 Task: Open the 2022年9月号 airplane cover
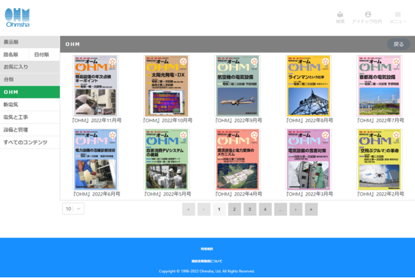238,86
